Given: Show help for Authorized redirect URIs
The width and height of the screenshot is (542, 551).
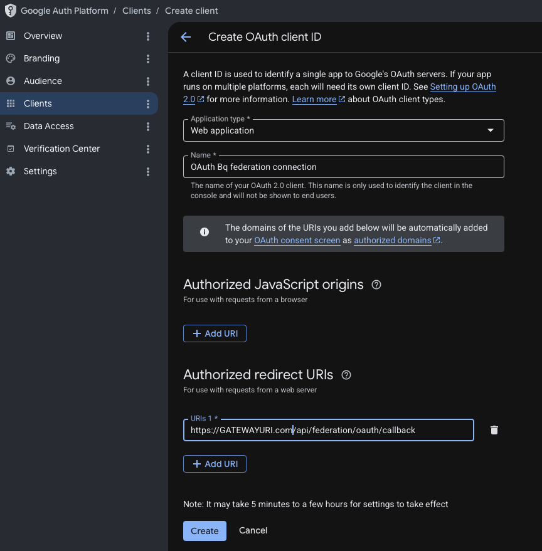Looking at the screenshot, I should (x=346, y=375).
